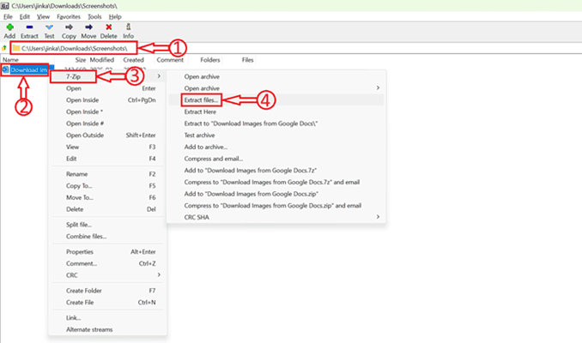
Task: Sort by the Size column header
Action: [80, 60]
